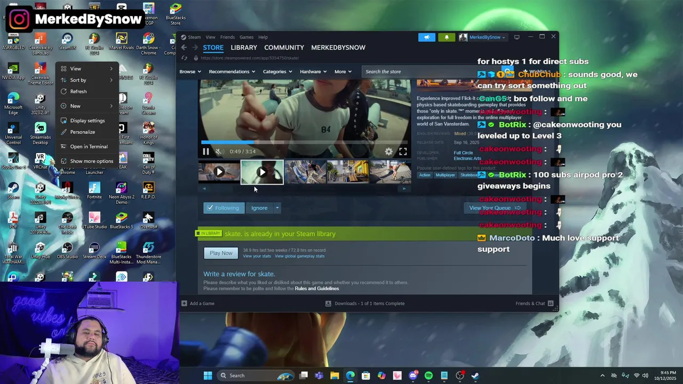Expand the Browse store dropdown

click(190, 71)
